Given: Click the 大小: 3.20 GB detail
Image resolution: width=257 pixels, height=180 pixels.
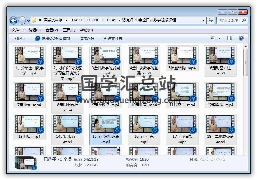Looking at the screenshot, I should [85, 165].
